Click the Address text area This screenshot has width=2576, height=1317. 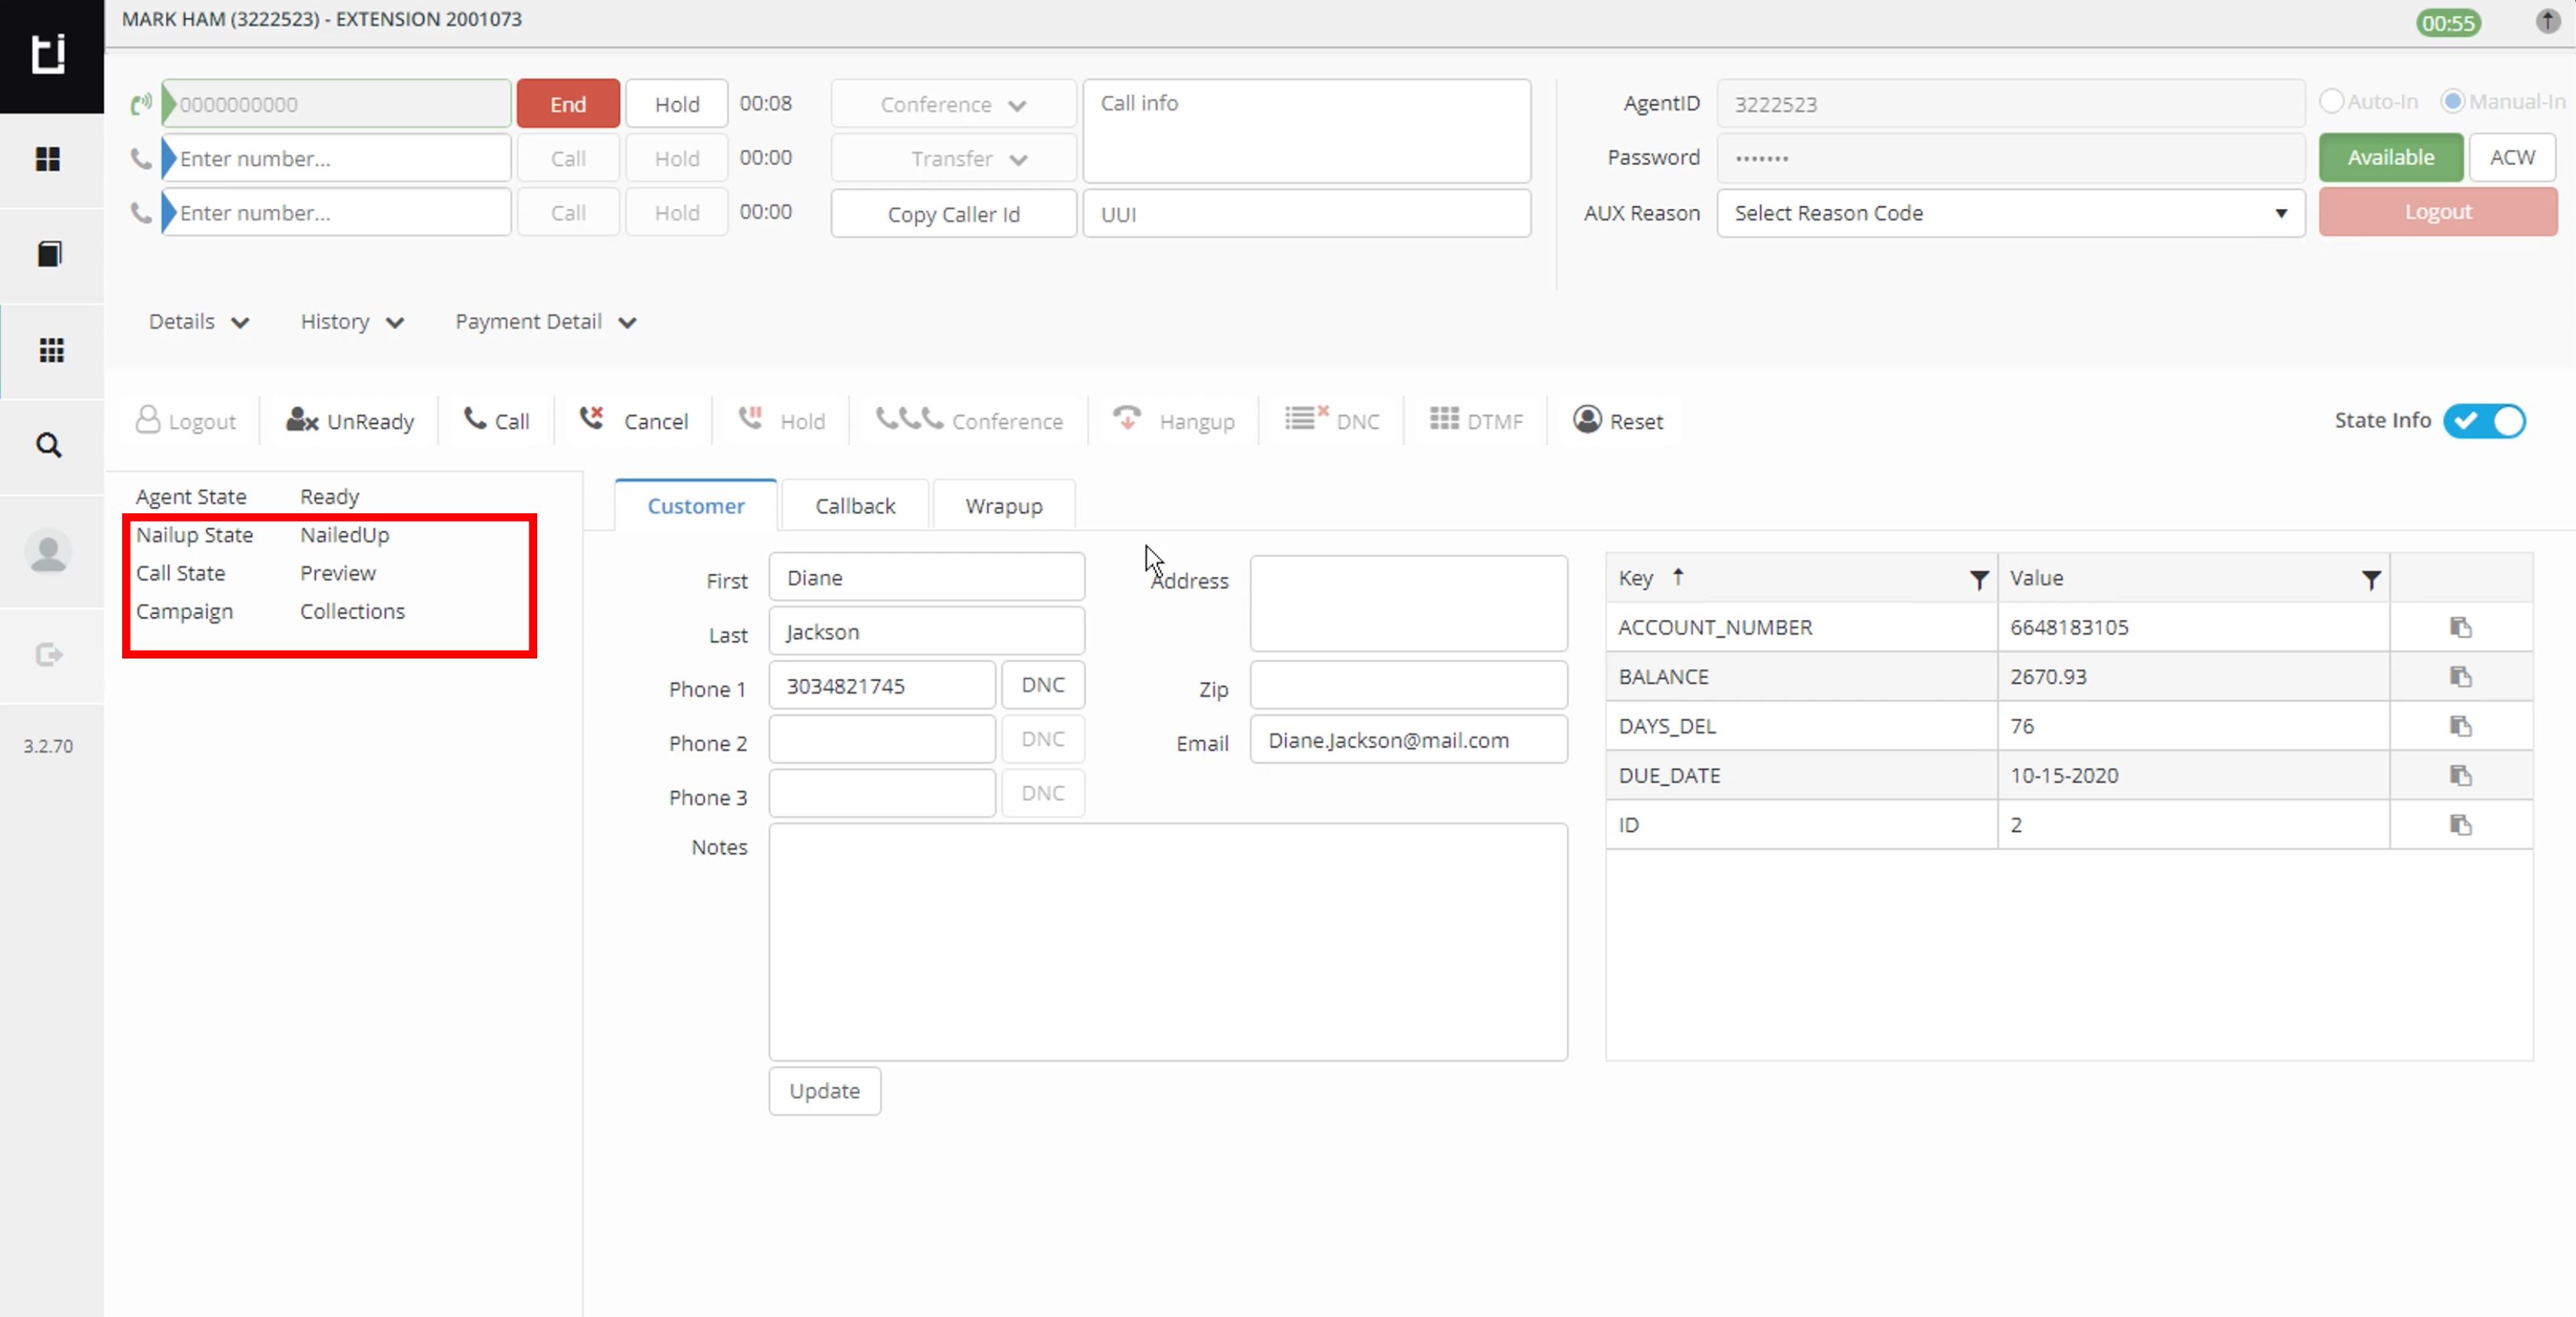click(x=1408, y=603)
